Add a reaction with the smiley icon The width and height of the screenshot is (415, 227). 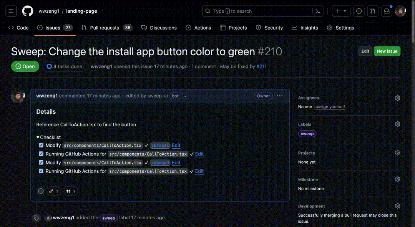click(x=40, y=191)
